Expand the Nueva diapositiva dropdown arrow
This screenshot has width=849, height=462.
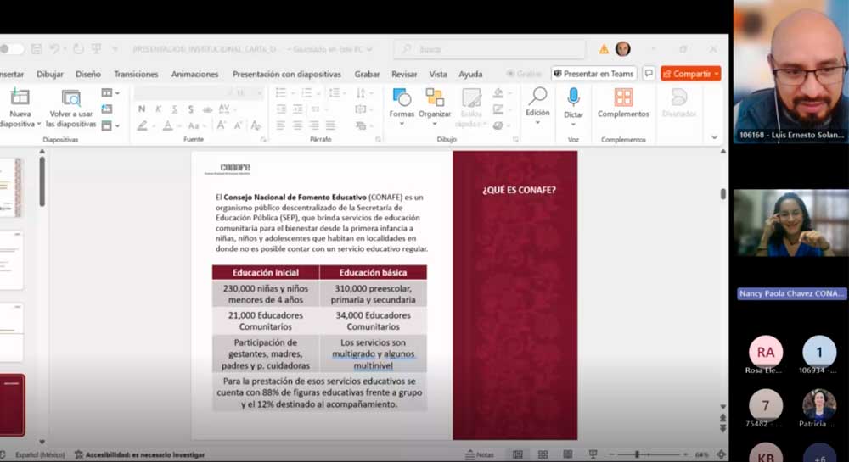[38, 124]
